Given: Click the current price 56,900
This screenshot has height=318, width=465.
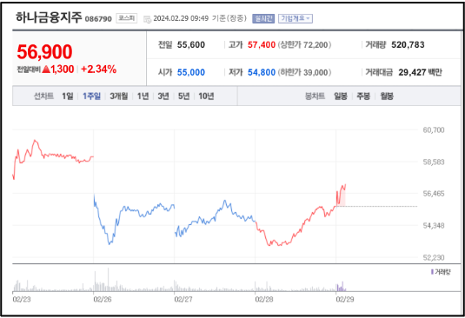Looking at the screenshot, I should tap(44, 51).
